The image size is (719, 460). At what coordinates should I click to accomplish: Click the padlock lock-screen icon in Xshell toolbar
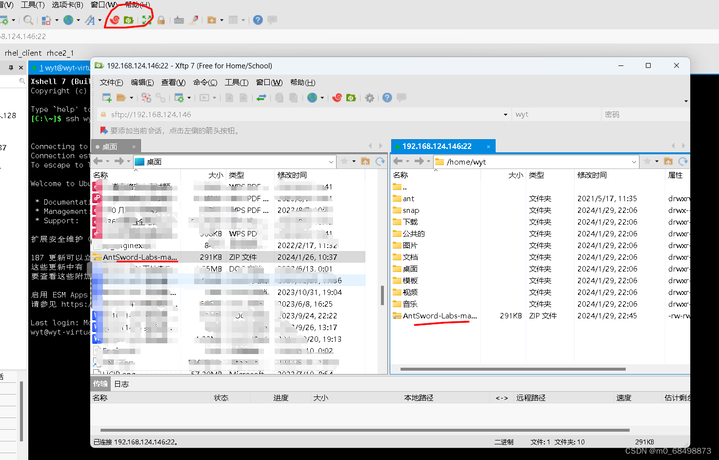[x=161, y=20]
